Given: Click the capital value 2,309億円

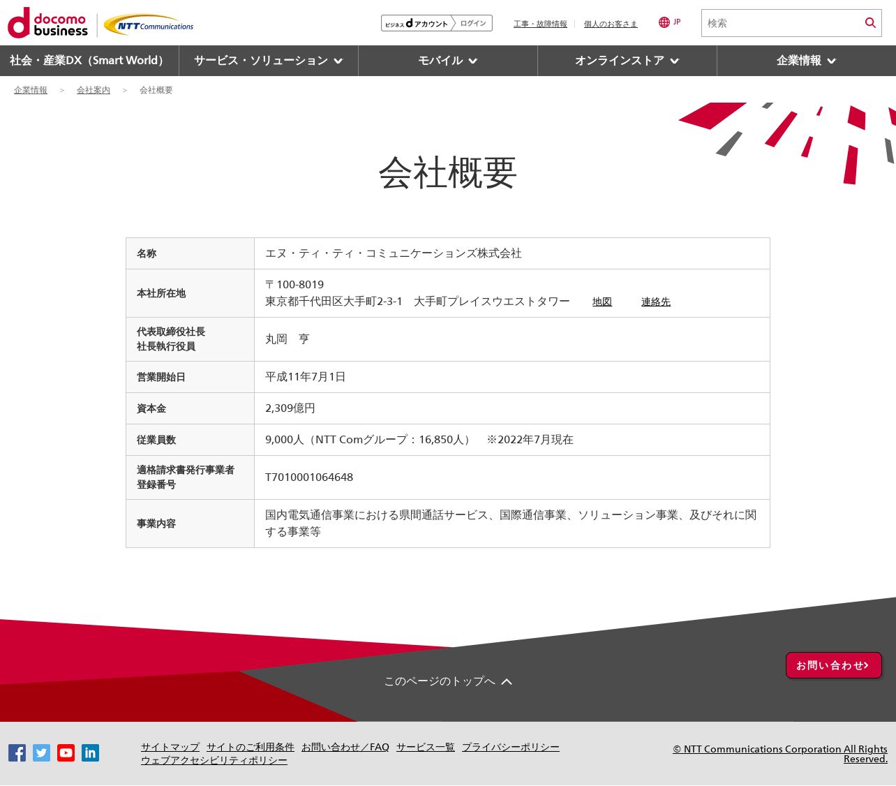Looking at the screenshot, I should click(290, 408).
